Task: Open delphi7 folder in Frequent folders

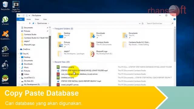Action: [x=71, y=54]
